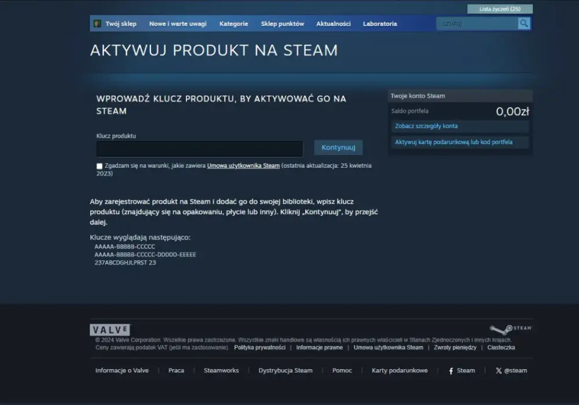The width and height of the screenshot is (579, 405).
Task: Open Informacje prawne footer link
Action: [x=320, y=348]
